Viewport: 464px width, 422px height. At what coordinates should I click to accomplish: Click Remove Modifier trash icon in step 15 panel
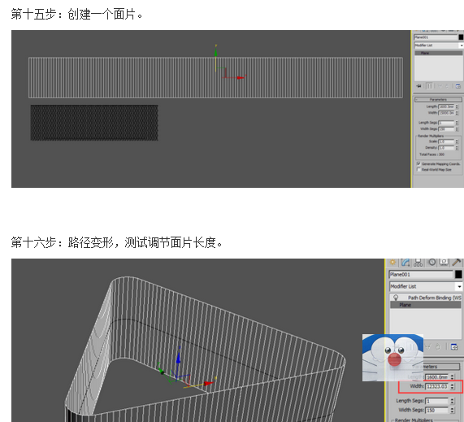[x=447, y=86]
